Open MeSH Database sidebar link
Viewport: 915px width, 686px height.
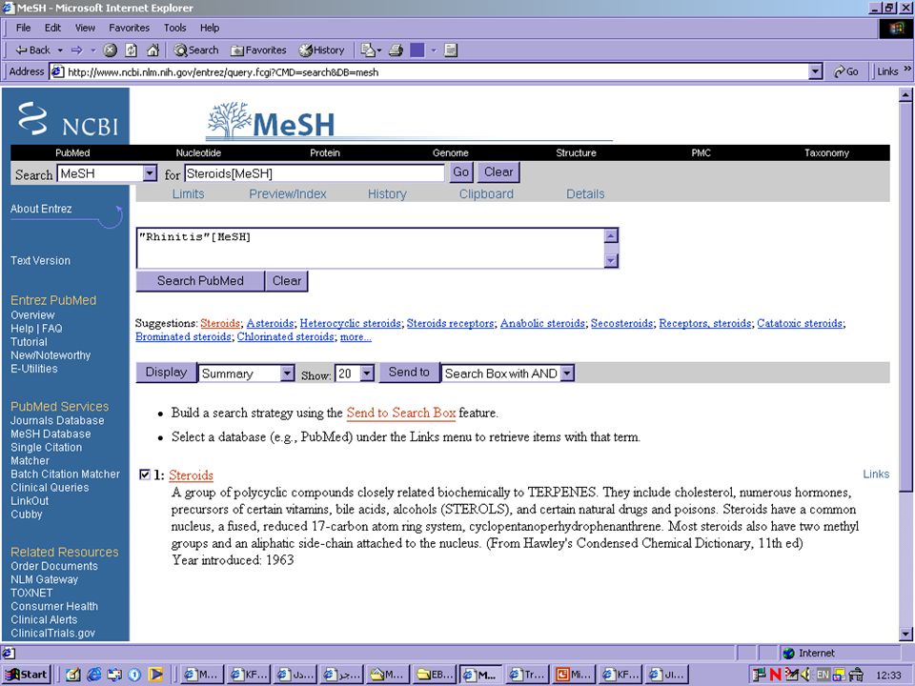(51, 434)
